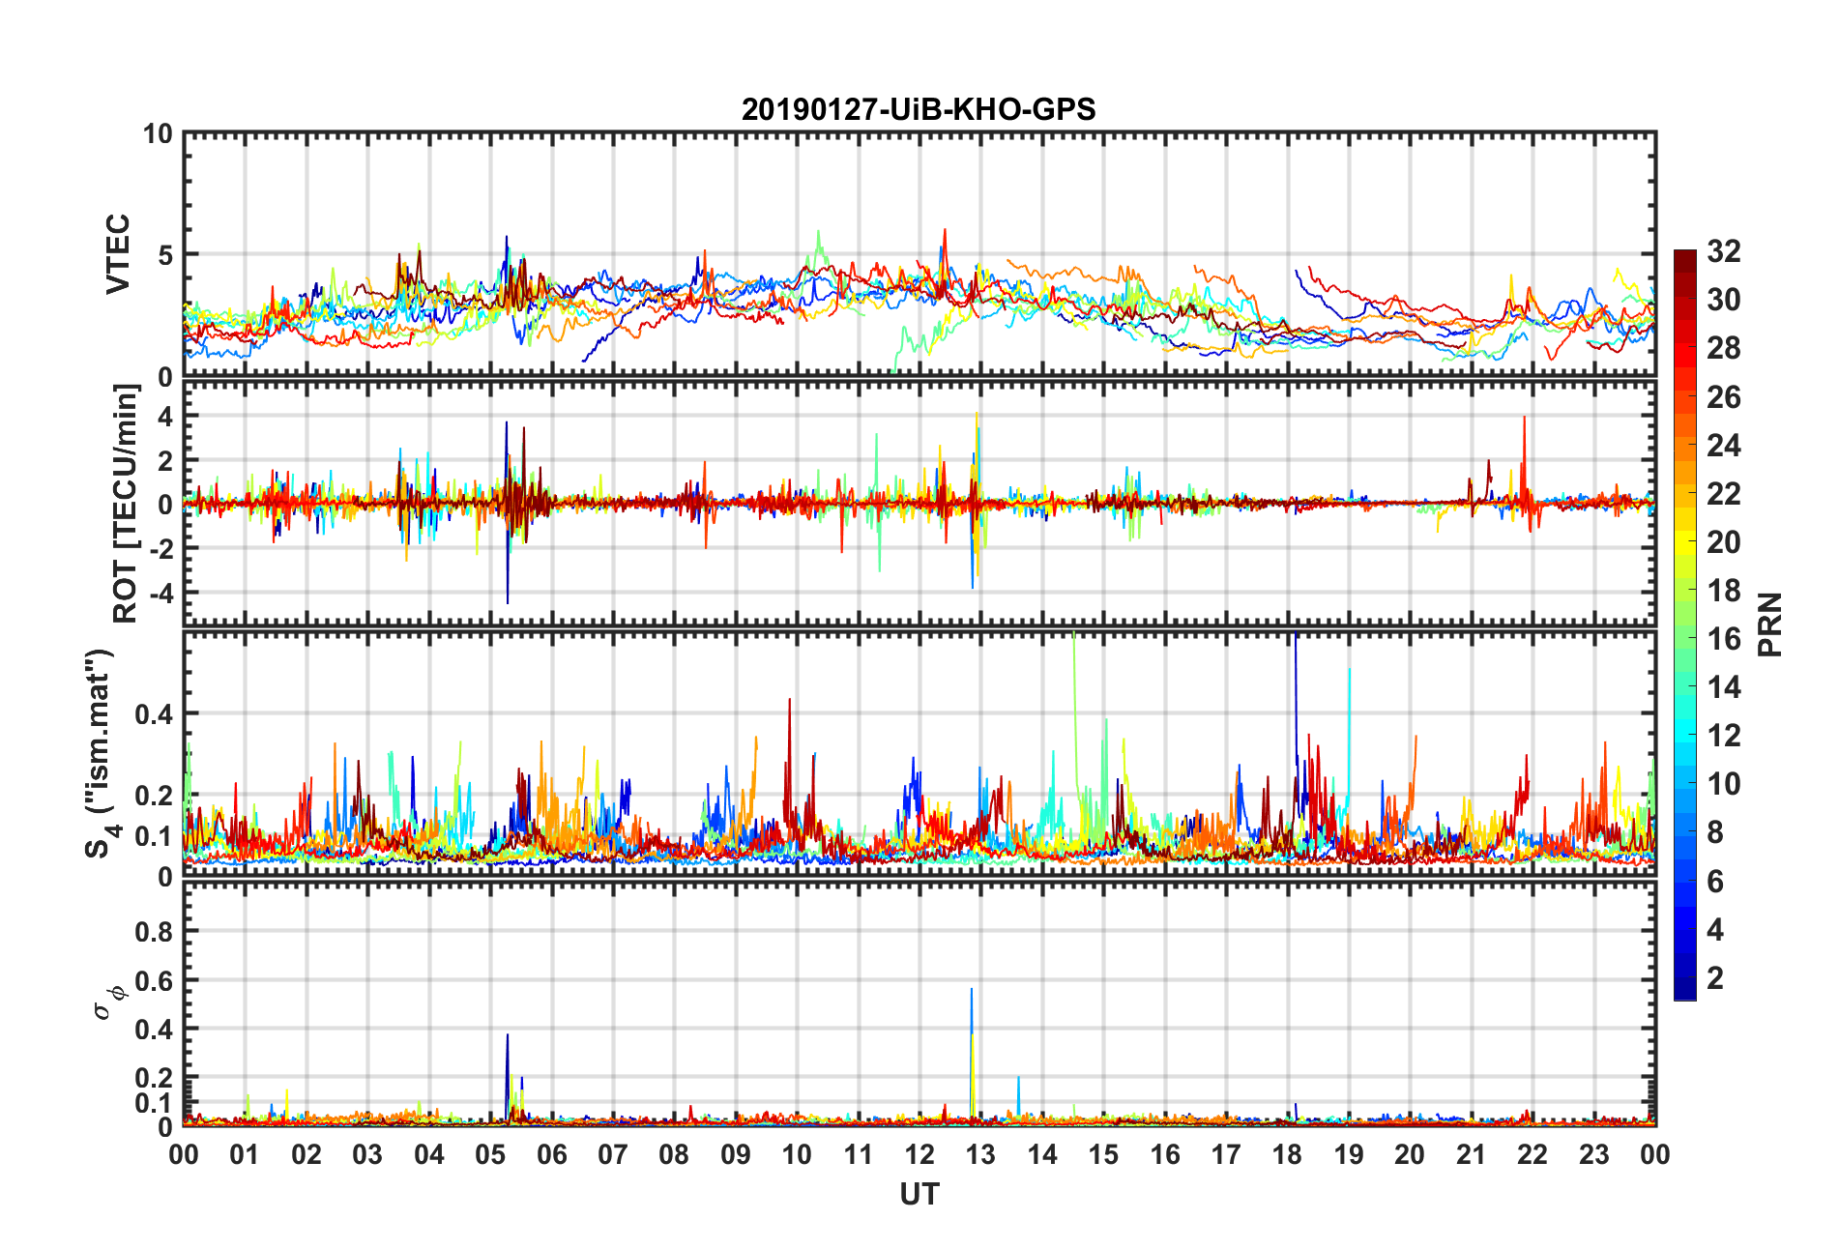Click UT axis tick label 09
Screen dimensions: 1839x1249
[736, 1154]
